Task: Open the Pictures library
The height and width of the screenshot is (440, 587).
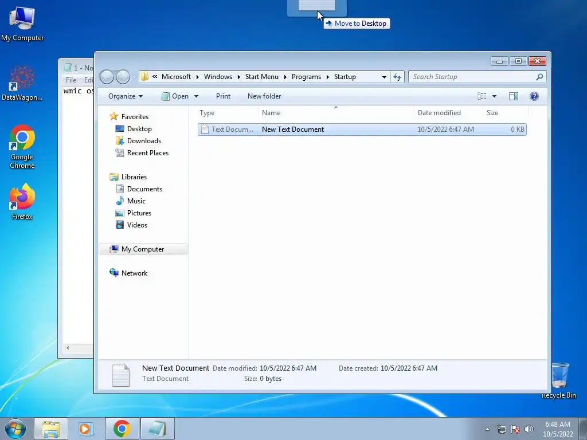Action: (x=134, y=213)
